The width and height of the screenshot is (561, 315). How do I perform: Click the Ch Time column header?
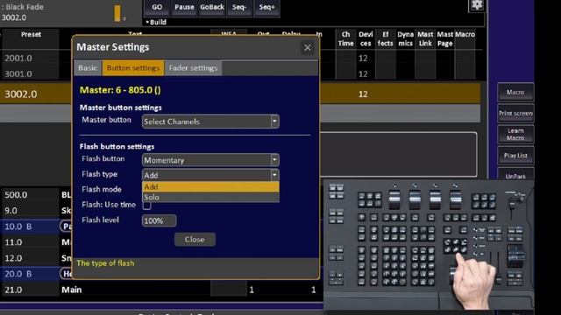pos(345,38)
